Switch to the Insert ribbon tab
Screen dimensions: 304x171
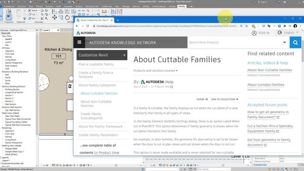(58, 6)
